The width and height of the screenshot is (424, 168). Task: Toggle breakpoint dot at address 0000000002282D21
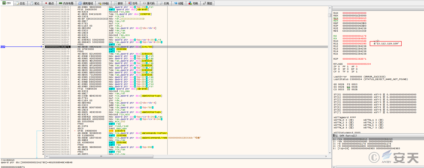(43, 7)
